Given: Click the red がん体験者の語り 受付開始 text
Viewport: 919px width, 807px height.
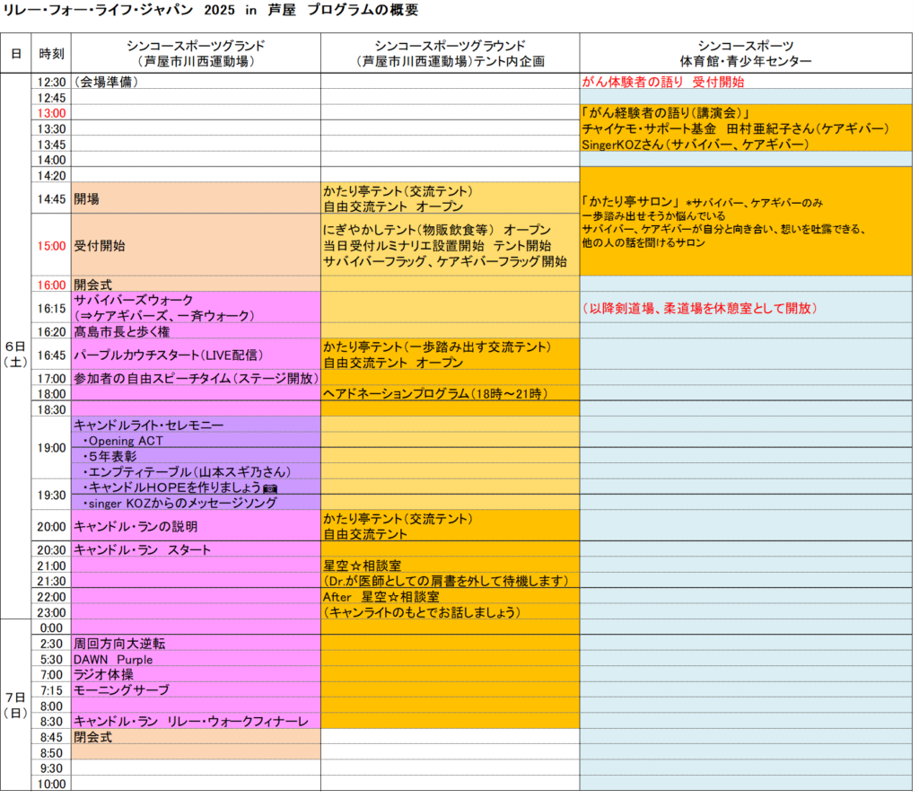Looking at the screenshot, I should (663, 82).
